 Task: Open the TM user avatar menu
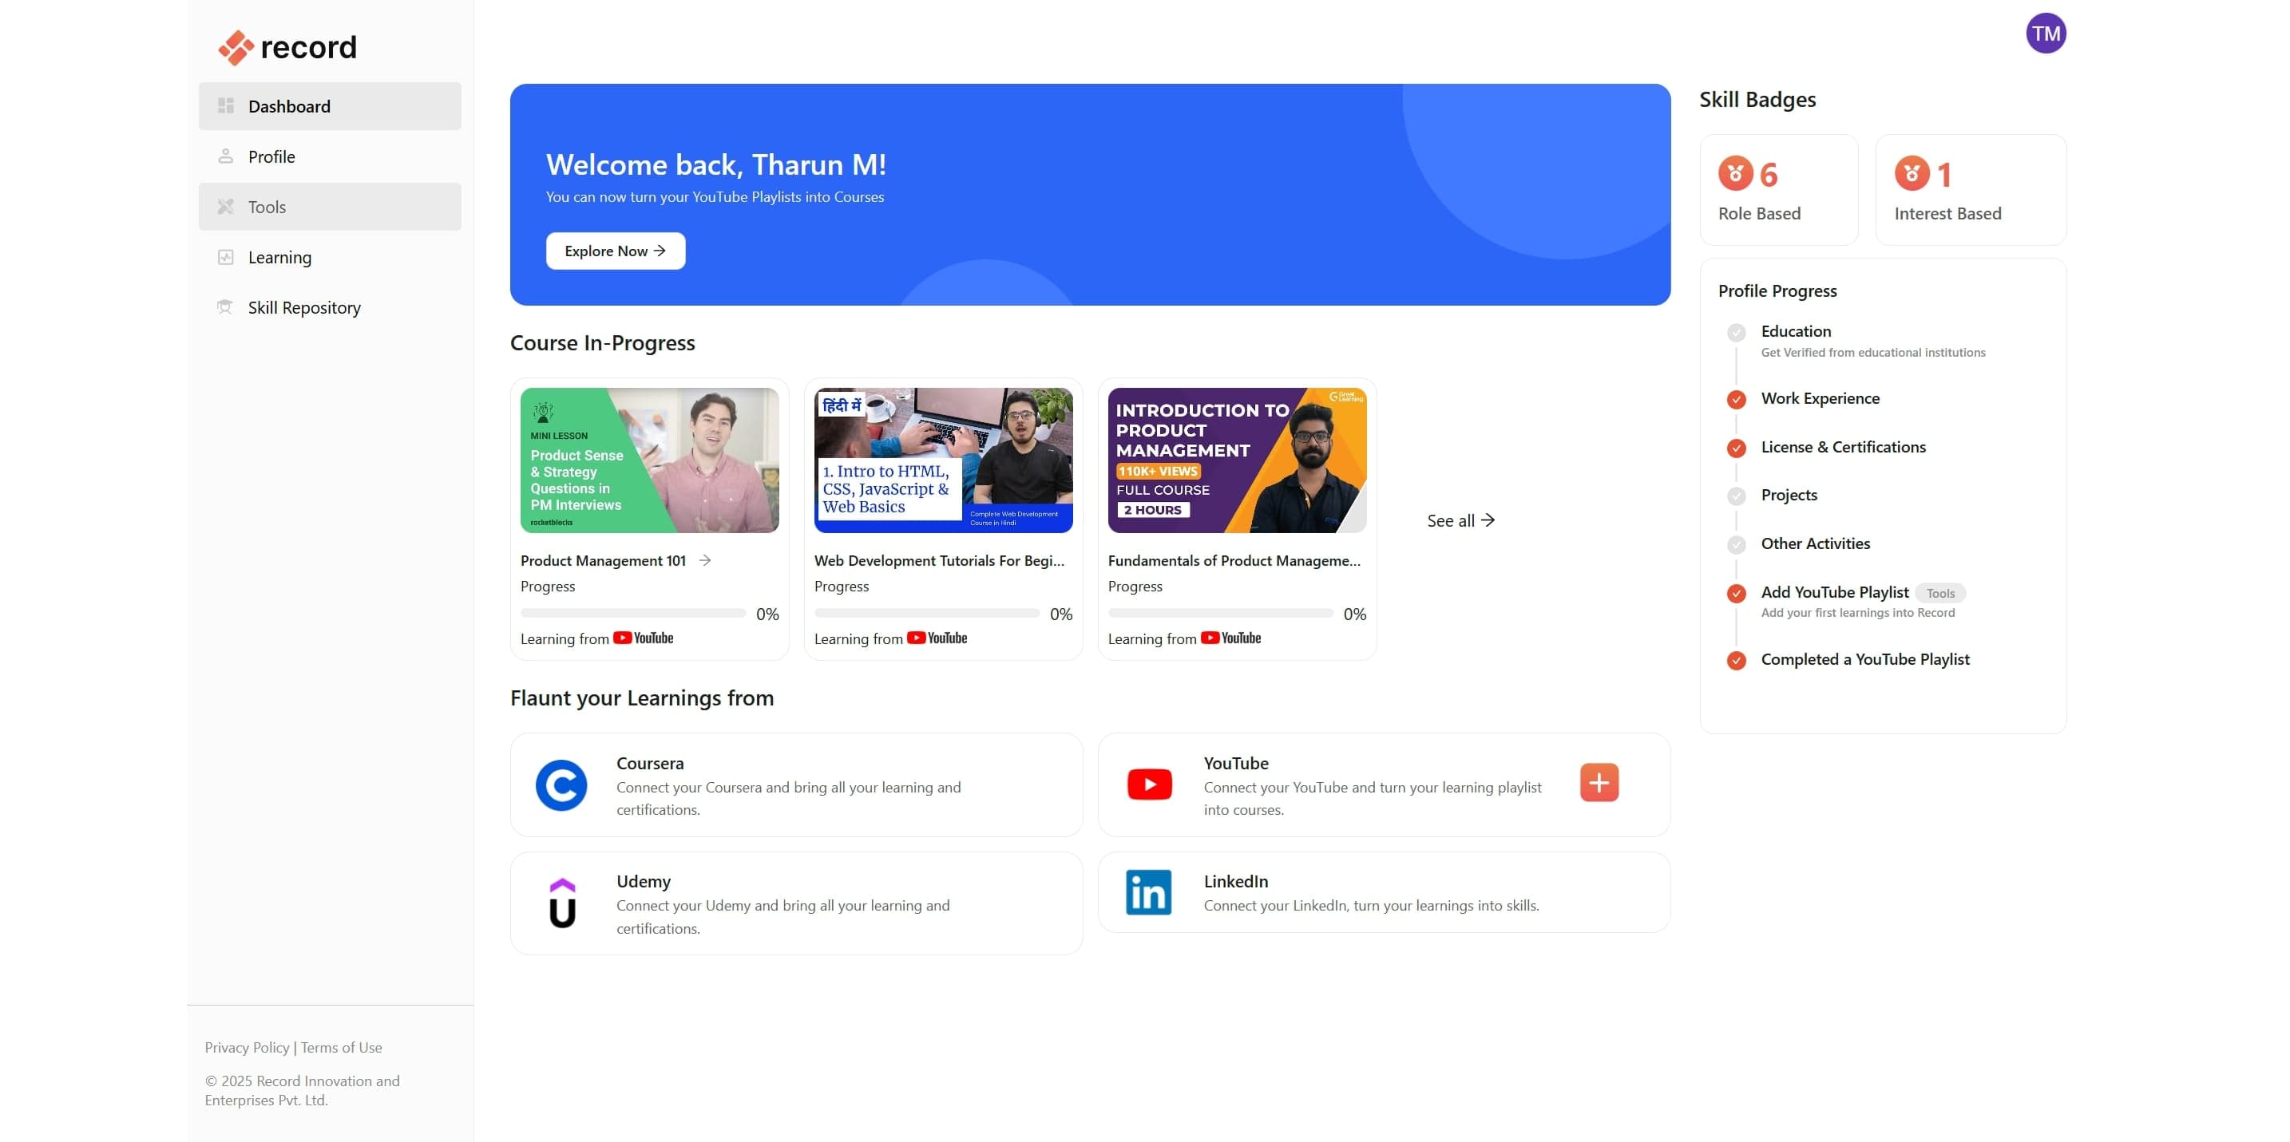[2046, 34]
